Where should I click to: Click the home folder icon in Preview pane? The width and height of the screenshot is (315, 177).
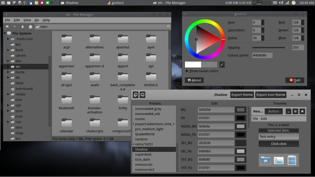pos(265,160)
